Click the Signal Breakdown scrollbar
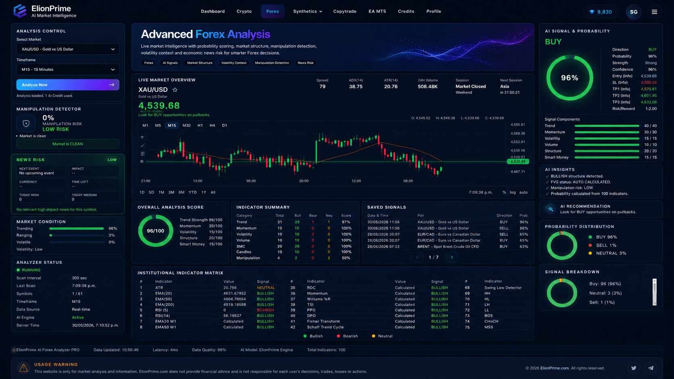The image size is (674, 379). click(654, 292)
